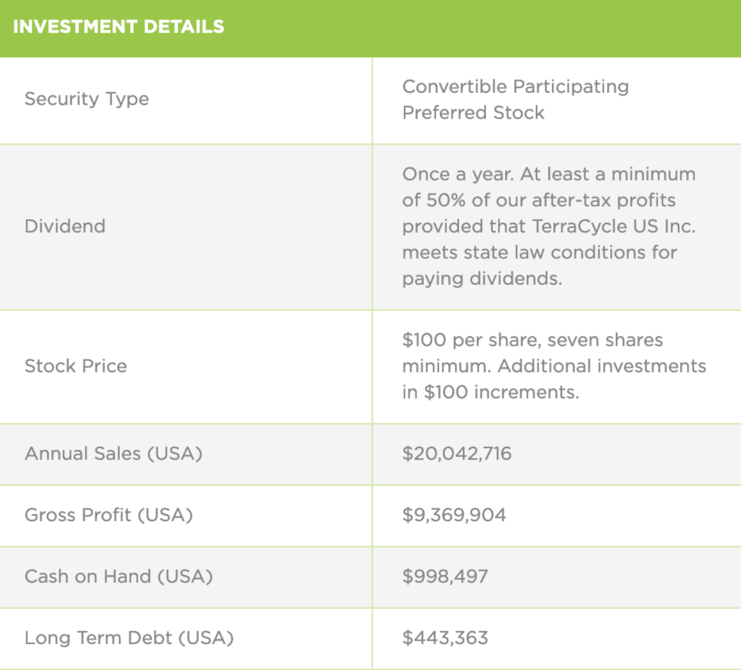Click the Preferred Stock text line
The image size is (741, 670).
(x=473, y=113)
